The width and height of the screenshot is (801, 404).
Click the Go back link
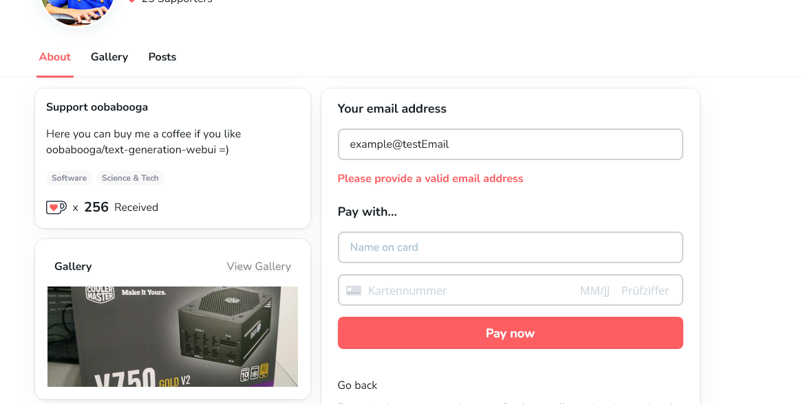click(x=357, y=385)
